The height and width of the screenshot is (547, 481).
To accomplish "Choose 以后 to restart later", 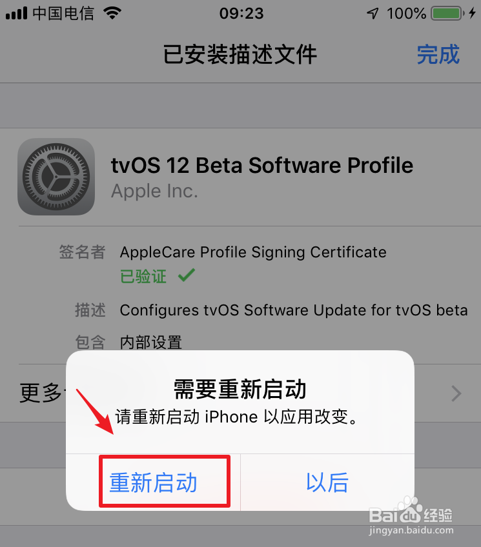I will point(327,482).
